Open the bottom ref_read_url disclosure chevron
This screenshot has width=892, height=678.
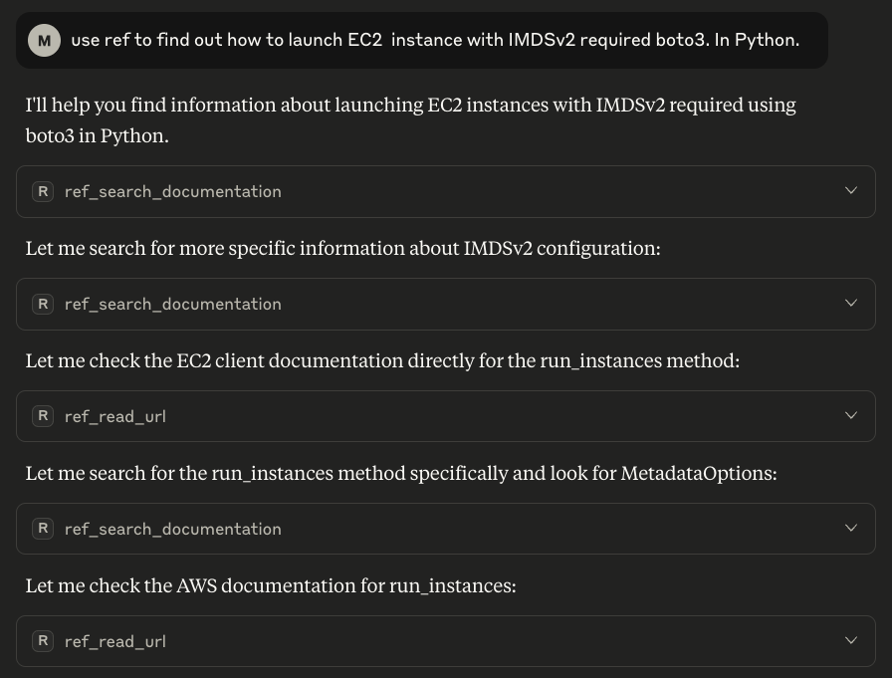point(851,640)
